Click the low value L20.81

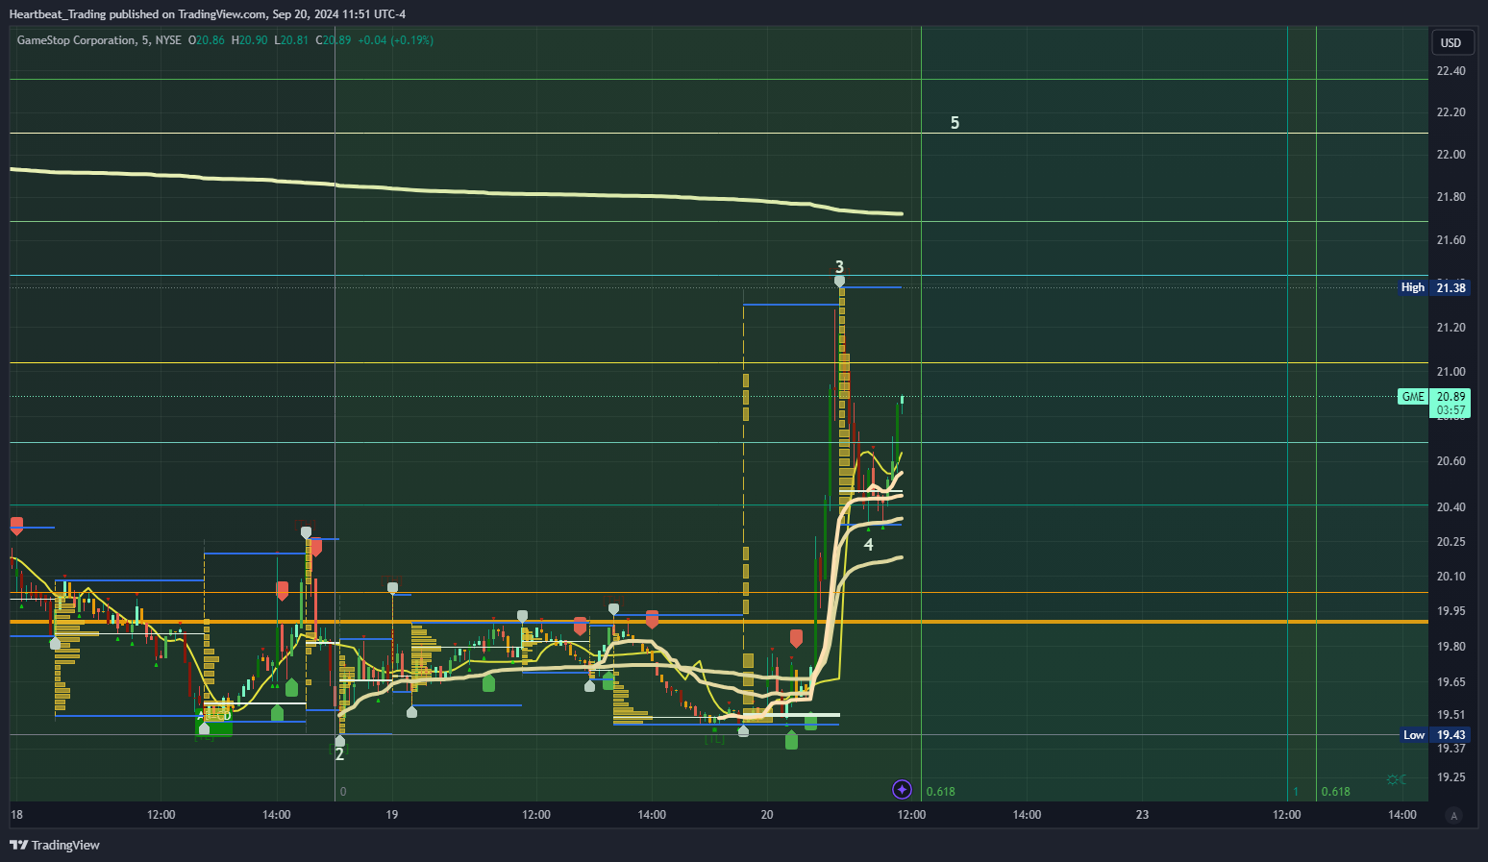291,40
